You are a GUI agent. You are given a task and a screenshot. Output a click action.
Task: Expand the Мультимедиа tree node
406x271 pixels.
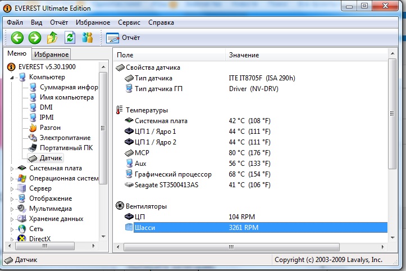pos(12,209)
